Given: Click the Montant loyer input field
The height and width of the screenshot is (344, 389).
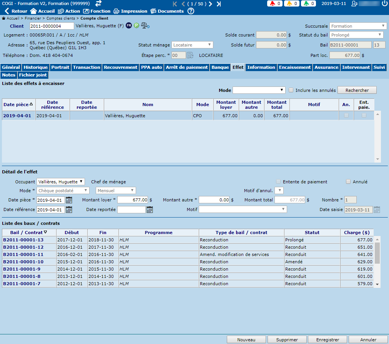Looking at the screenshot, I should click(133, 200).
